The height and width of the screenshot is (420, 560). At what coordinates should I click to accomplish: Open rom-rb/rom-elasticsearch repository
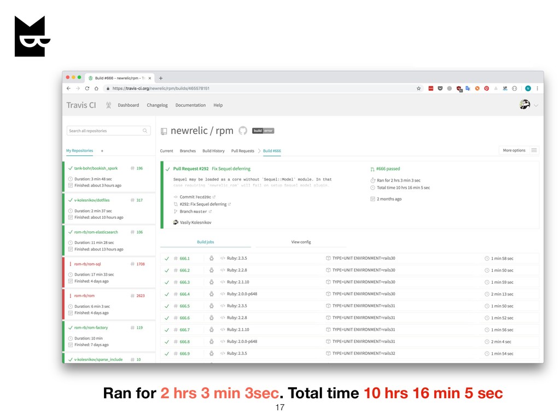[x=96, y=232]
